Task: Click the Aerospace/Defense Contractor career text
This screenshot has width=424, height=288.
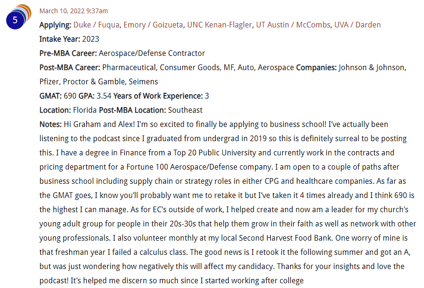Action: click(152, 53)
